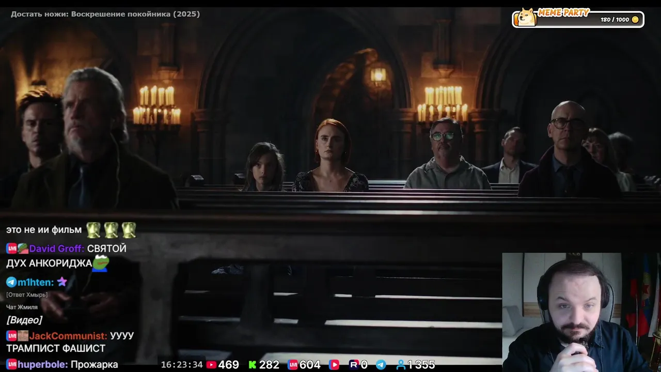
Task: Click JackCommunist's avatar in chat
Action: 23,336
